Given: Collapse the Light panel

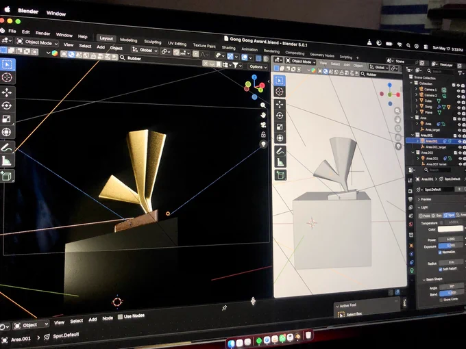Looking at the screenshot, I should (x=419, y=207).
